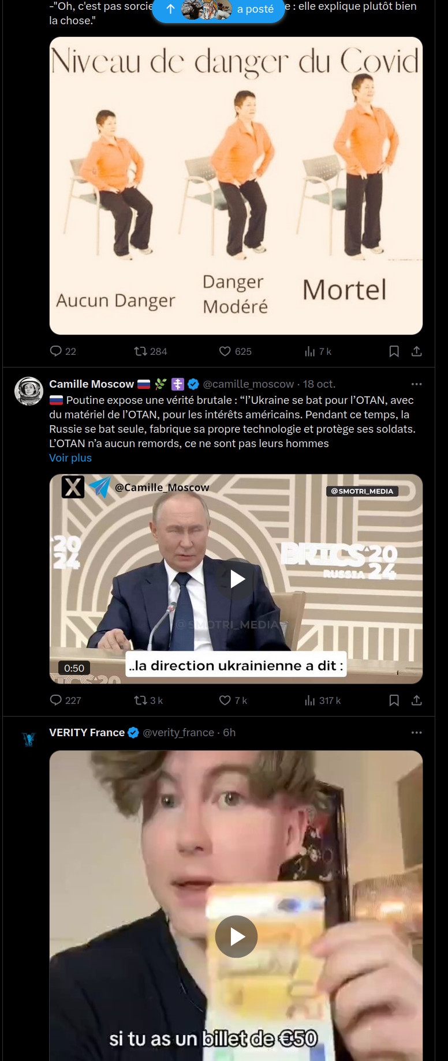Reply to the Camille Moscow post
This screenshot has width=448, height=1061.
[56, 700]
